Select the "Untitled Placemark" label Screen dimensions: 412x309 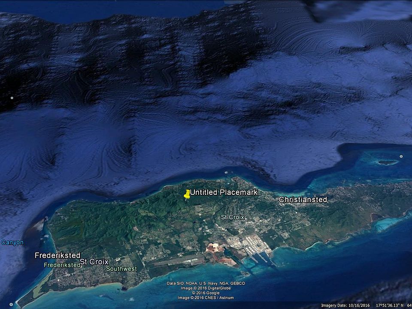coord(224,192)
